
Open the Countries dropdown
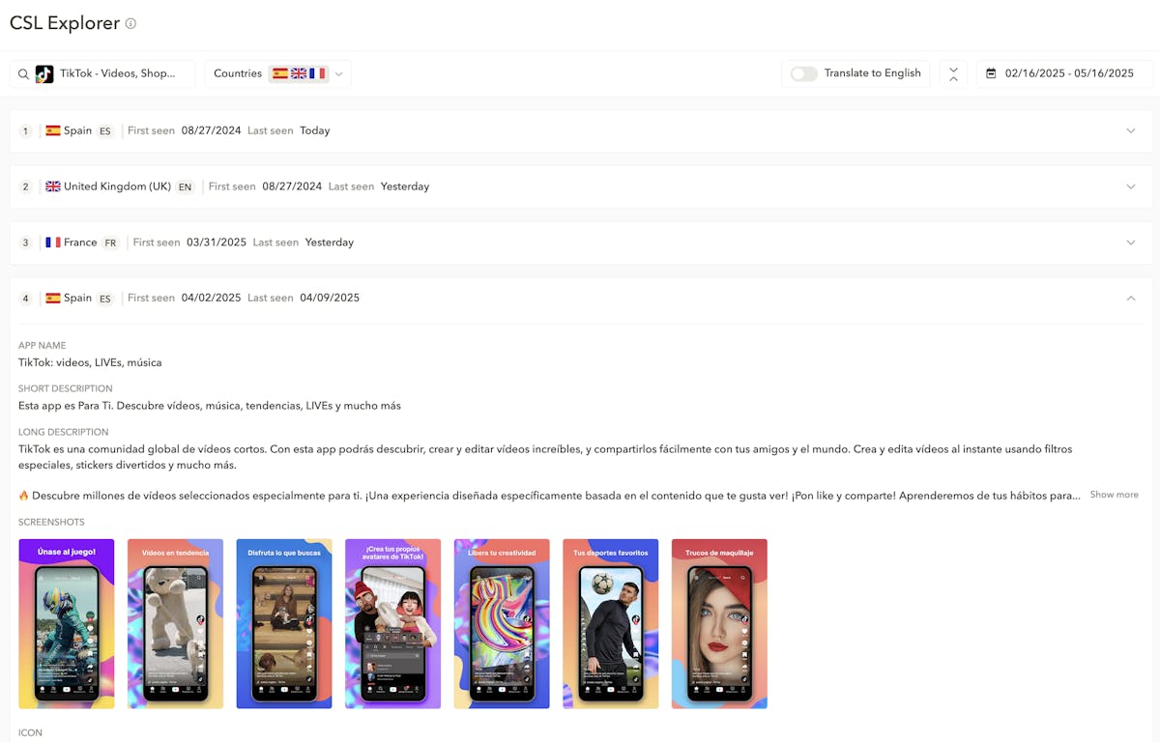pos(277,73)
